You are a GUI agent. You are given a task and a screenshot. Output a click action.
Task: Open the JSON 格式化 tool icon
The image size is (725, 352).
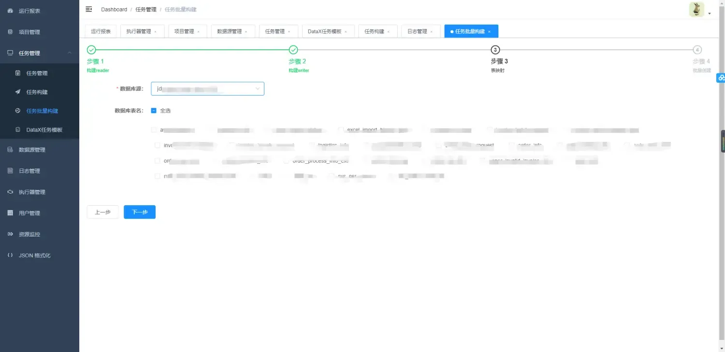point(11,255)
